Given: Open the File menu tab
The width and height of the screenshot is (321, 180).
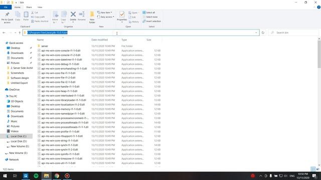Looking at the screenshot, I should coord(6,7).
